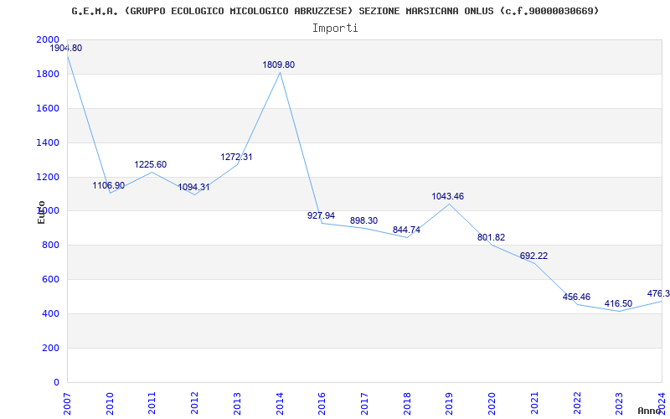This screenshot has width=670, height=419.
Task: Click the 1272.31 data label
Action: coord(236,157)
